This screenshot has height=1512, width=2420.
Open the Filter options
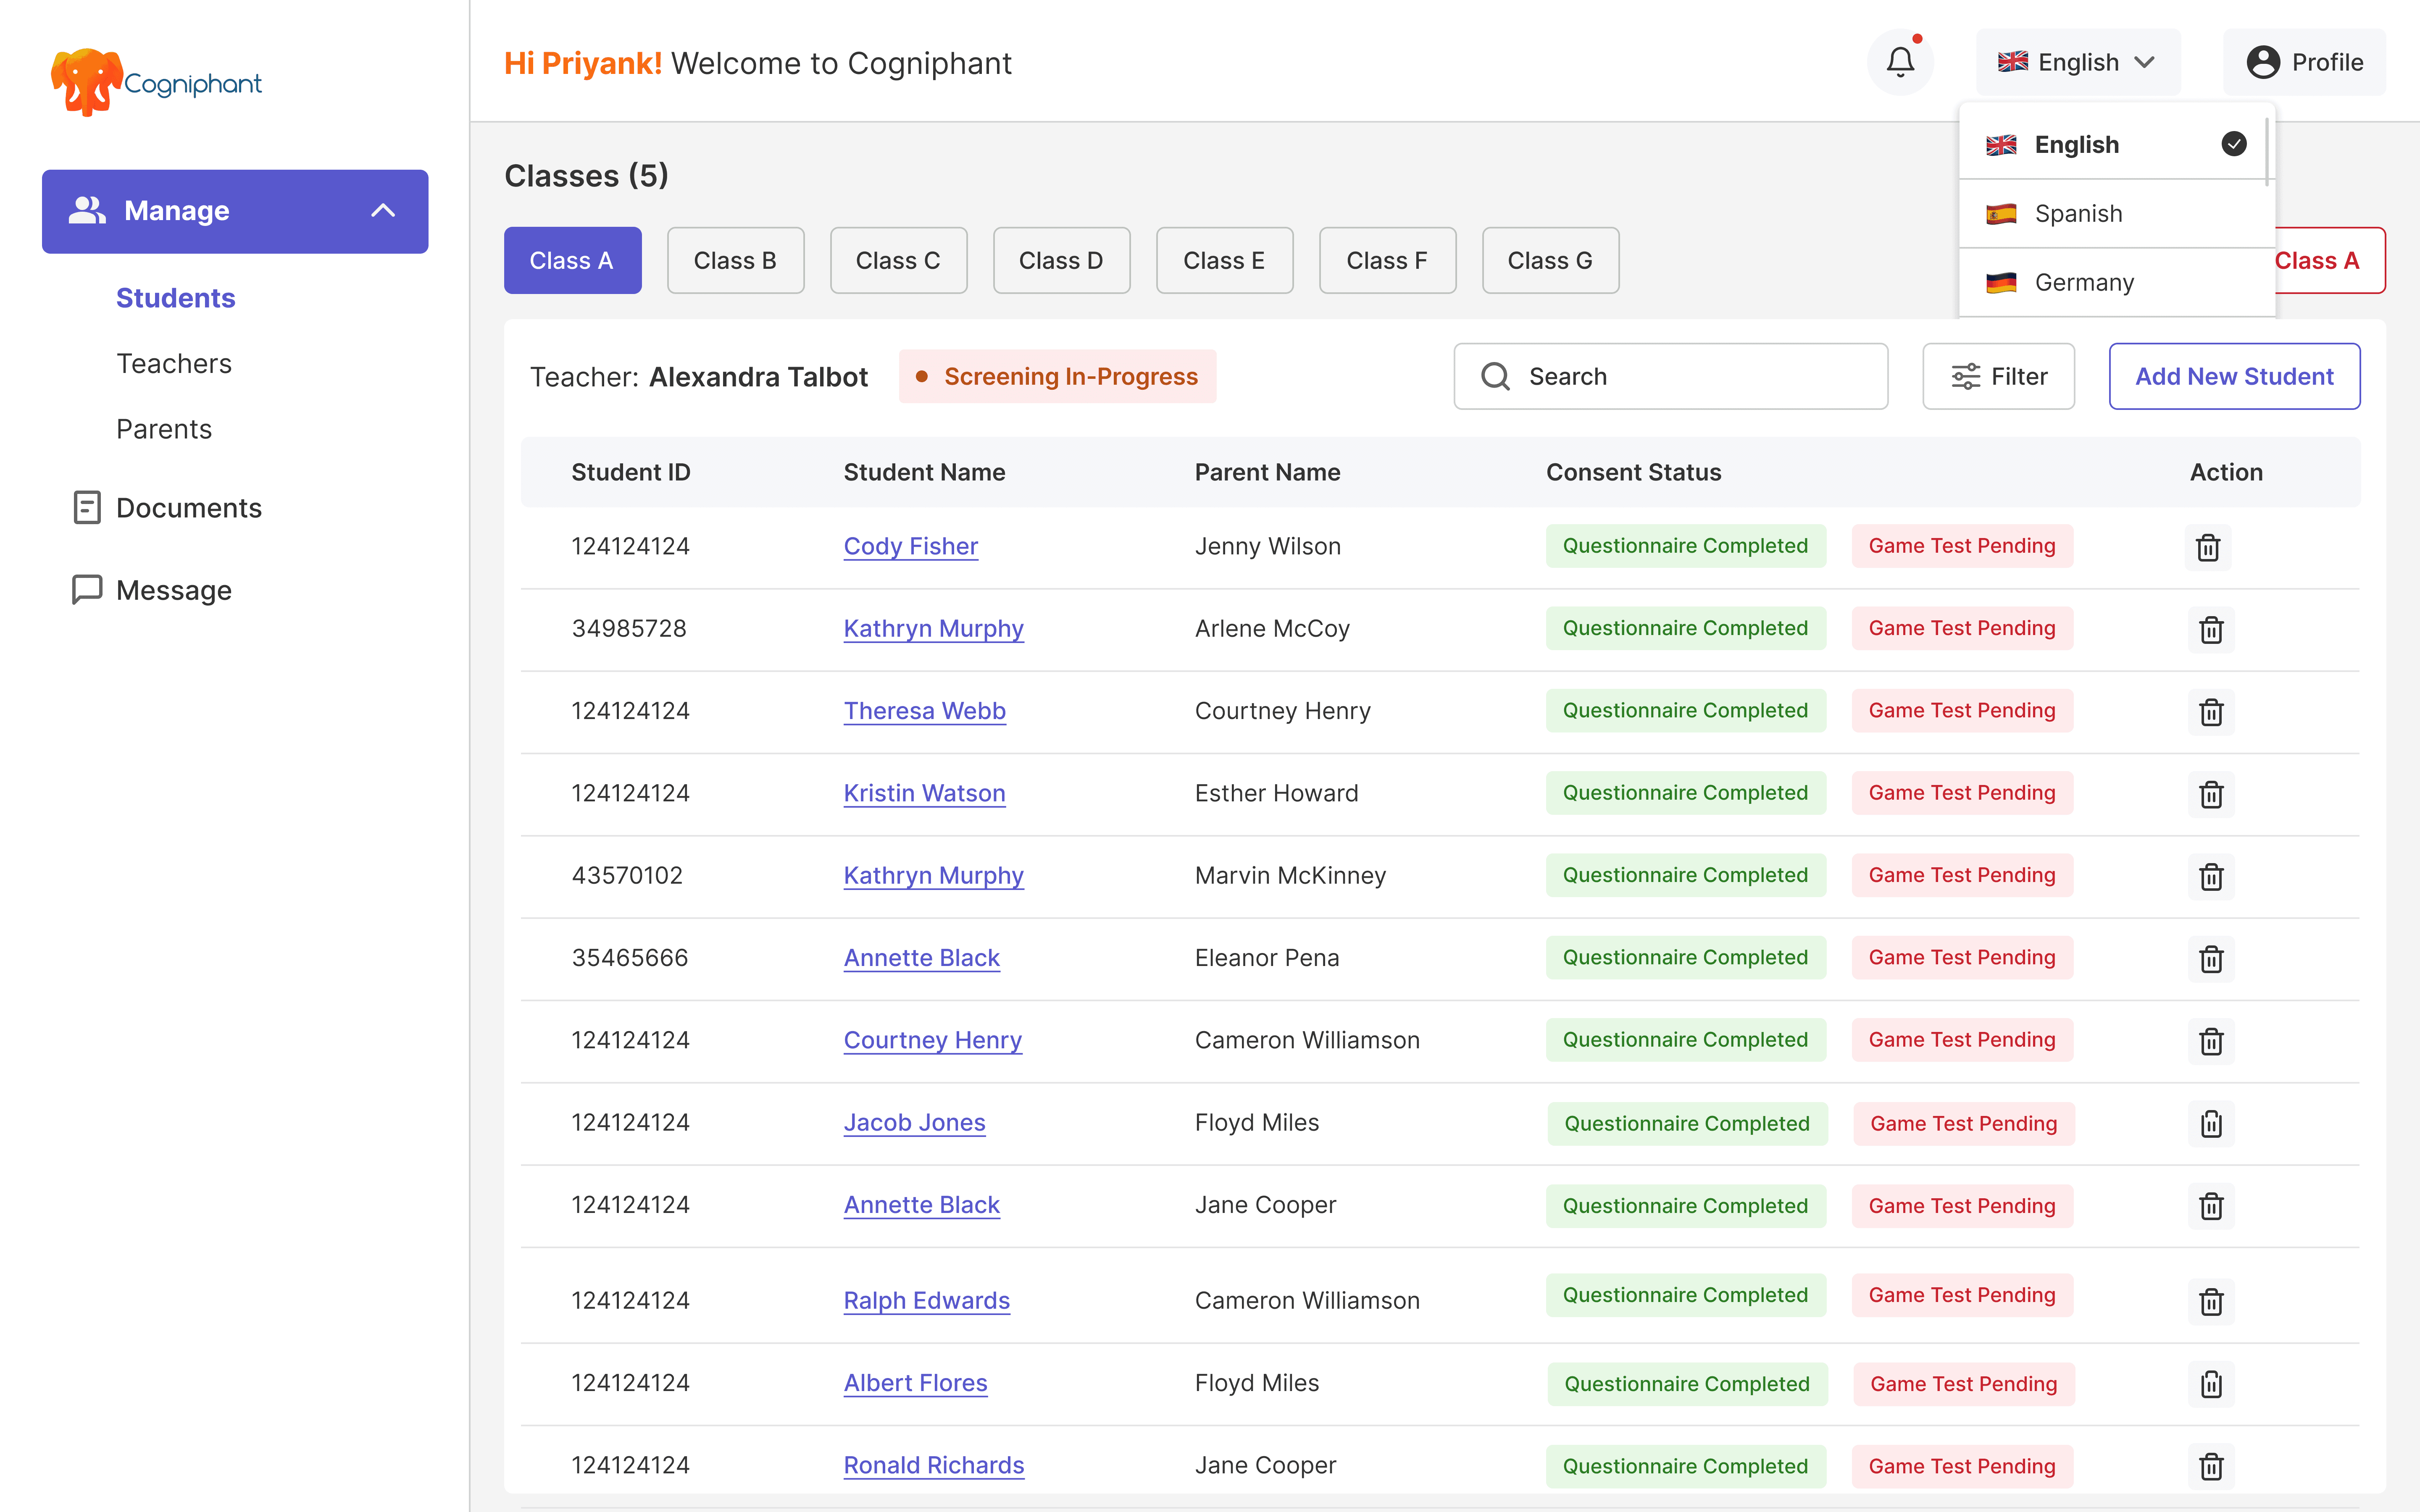tap(1998, 376)
